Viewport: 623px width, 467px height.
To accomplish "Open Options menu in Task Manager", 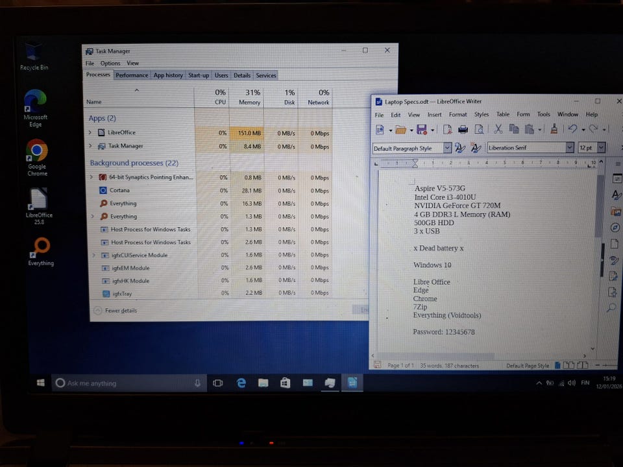I will coord(110,63).
